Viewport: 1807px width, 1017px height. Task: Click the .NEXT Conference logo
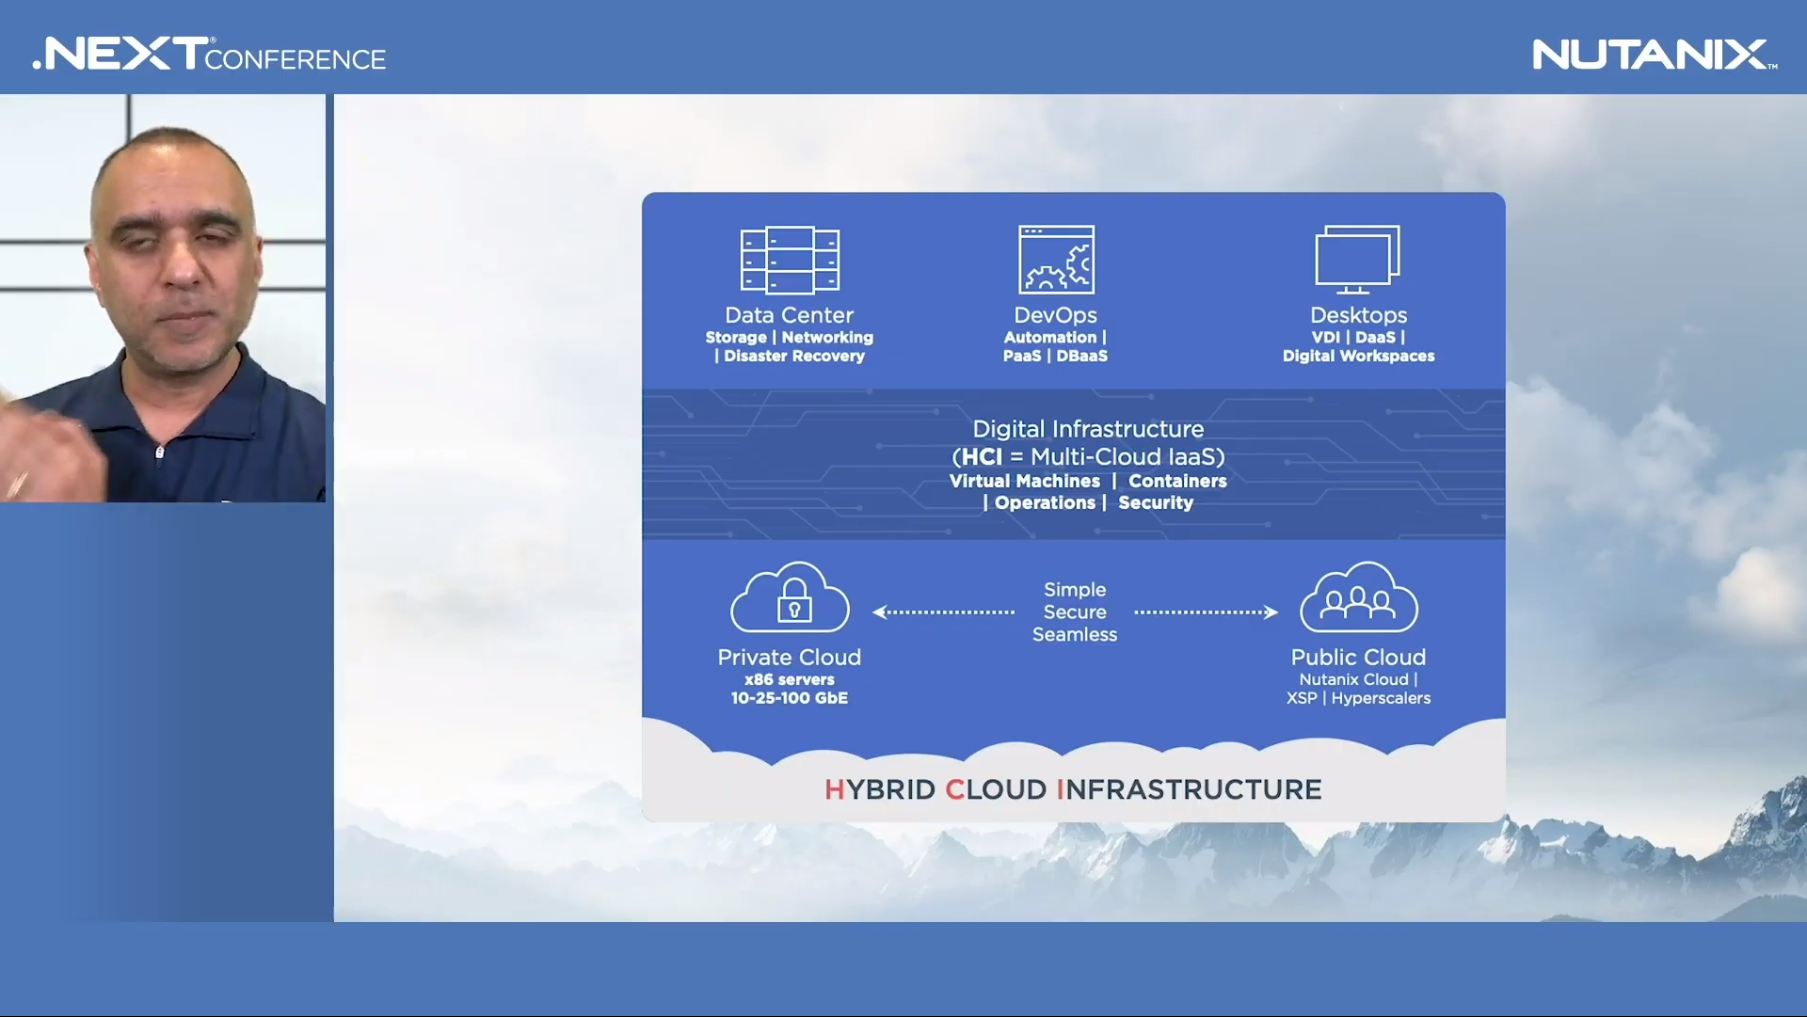click(209, 54)
